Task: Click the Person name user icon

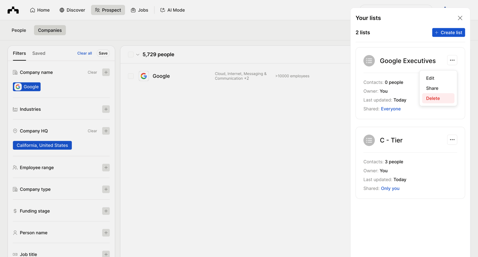Action: 15,233
